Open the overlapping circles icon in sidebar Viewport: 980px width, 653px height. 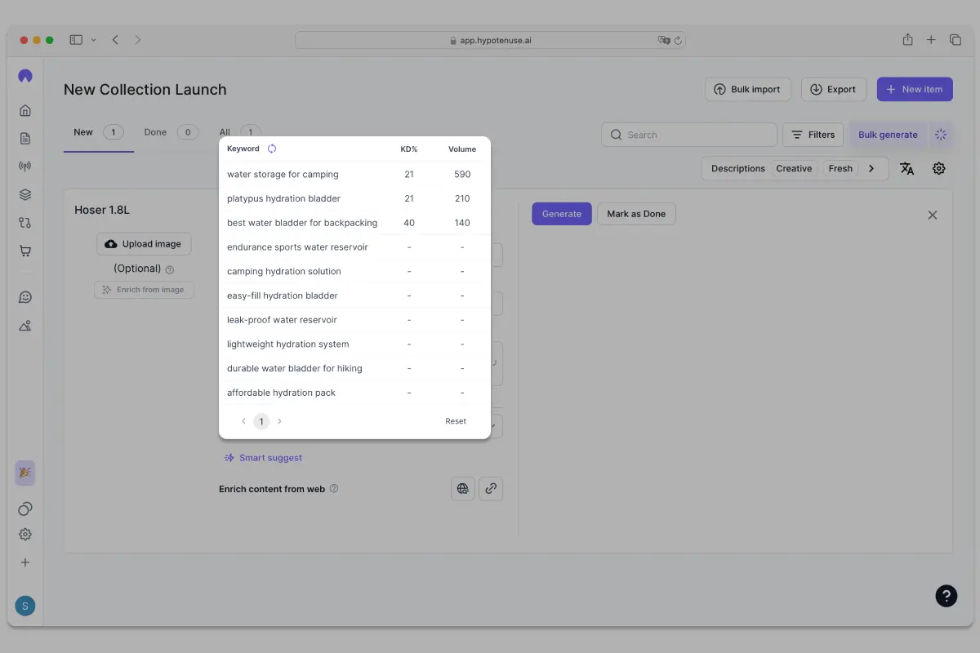point(25,509)
